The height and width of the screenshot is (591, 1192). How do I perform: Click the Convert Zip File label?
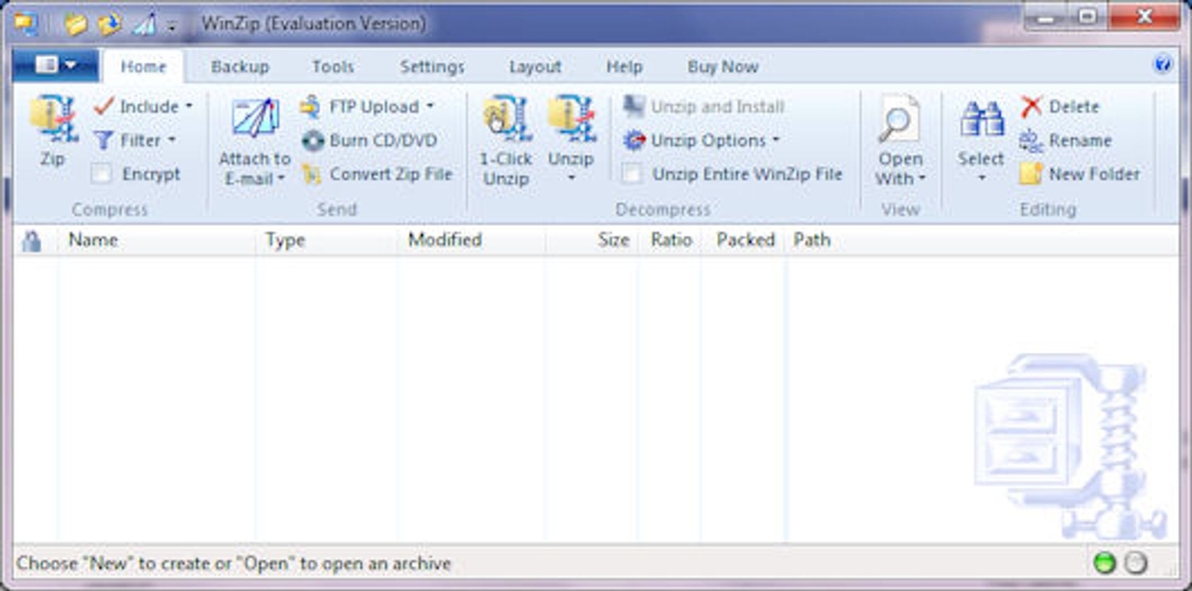pyautogui.click(x=391, y=174)
